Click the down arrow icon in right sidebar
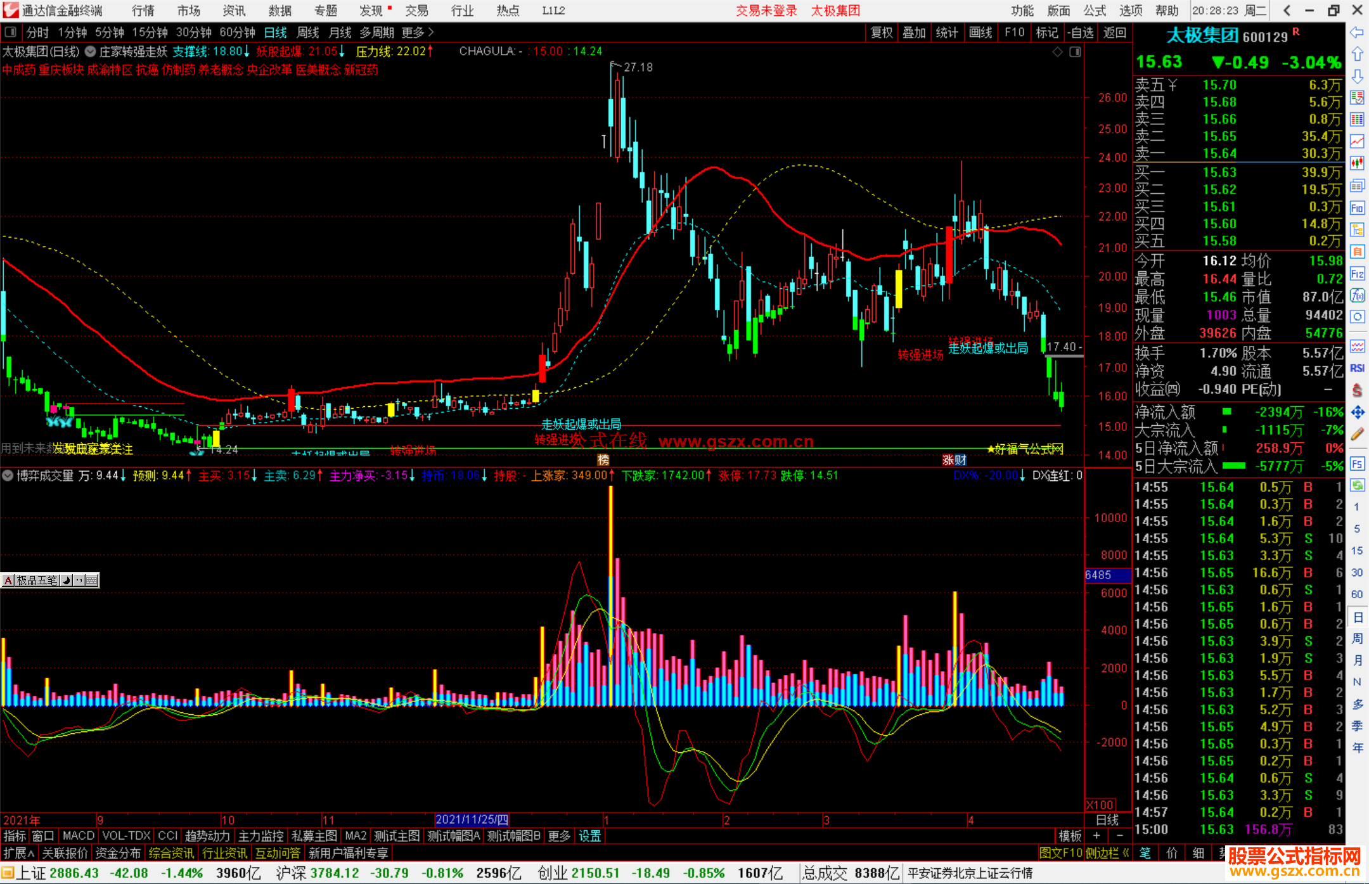1369x884 pixels. coord(1357,76)
